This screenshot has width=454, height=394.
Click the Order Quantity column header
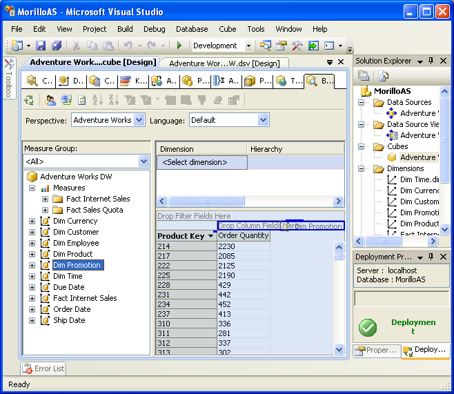click(243, 236)
